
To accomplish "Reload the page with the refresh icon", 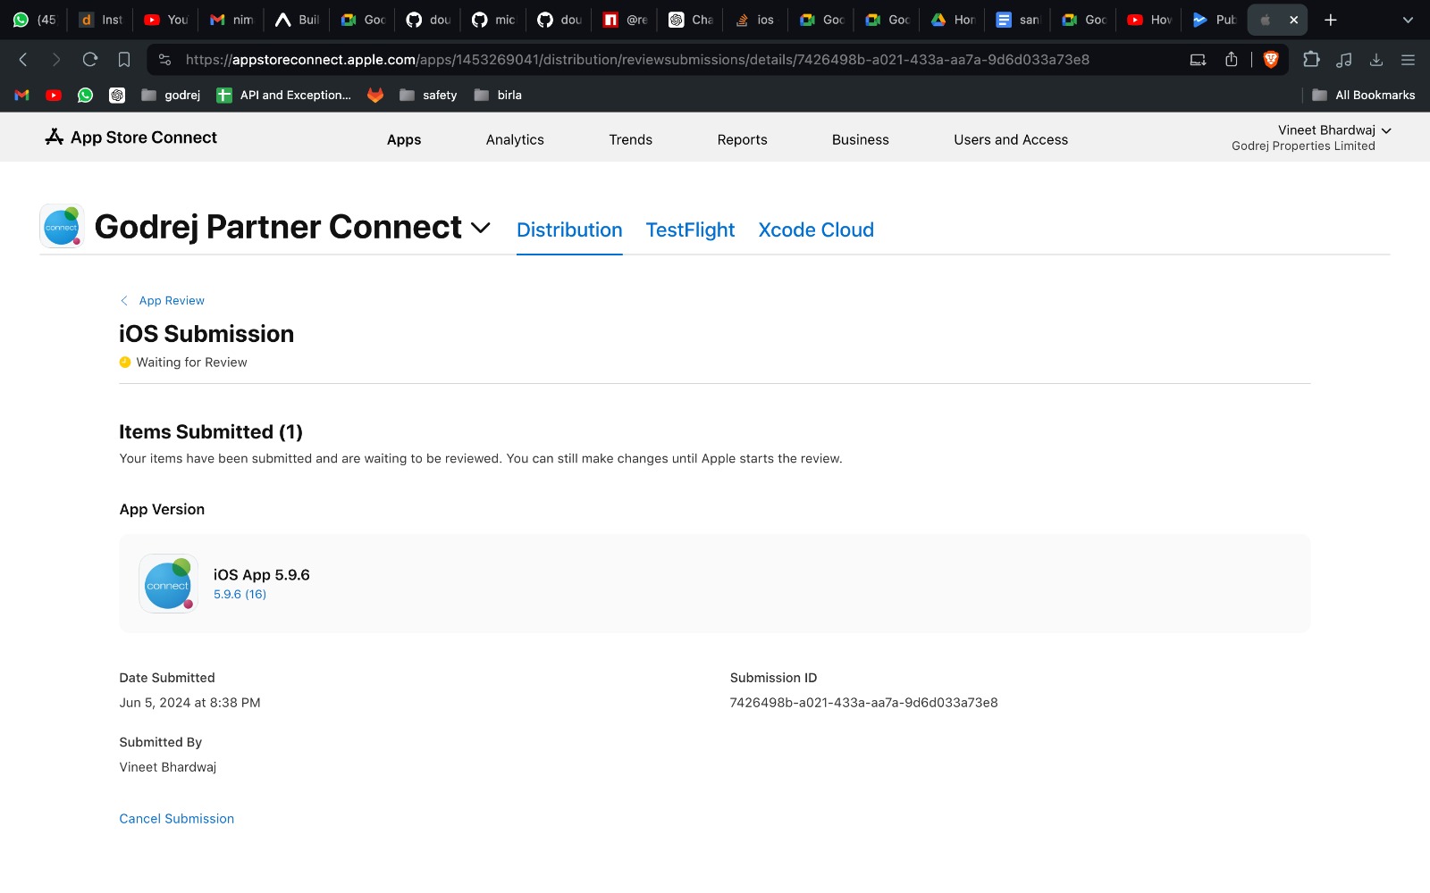I will [x=90, y=60].
